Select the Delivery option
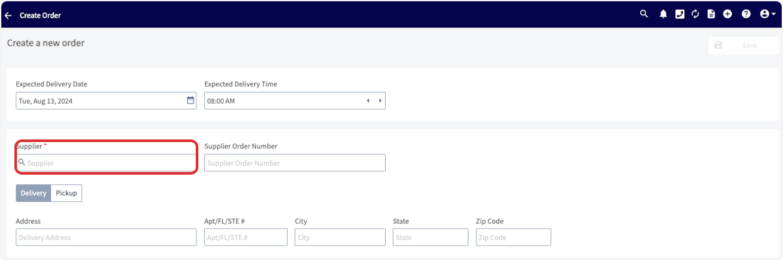783x260 pixels. point(33,194)
